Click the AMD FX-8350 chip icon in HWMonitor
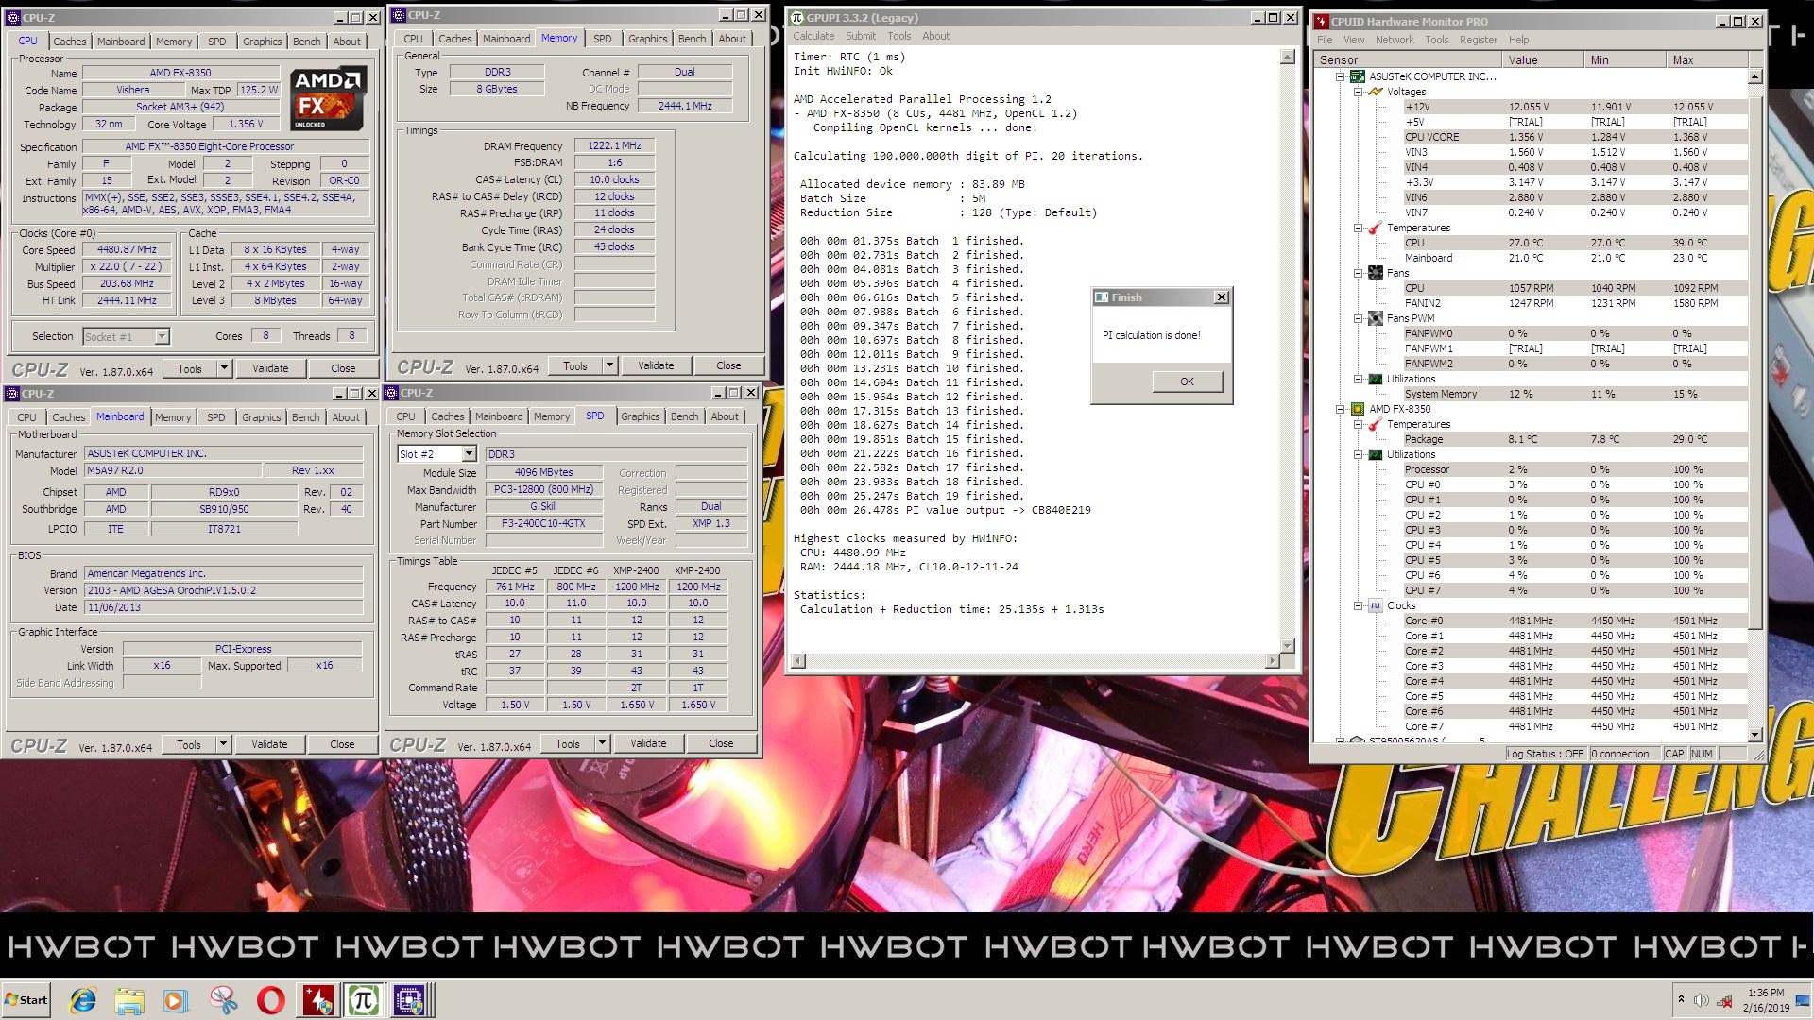Viewport: 1814px width, 1020px height. [1357, 409]
